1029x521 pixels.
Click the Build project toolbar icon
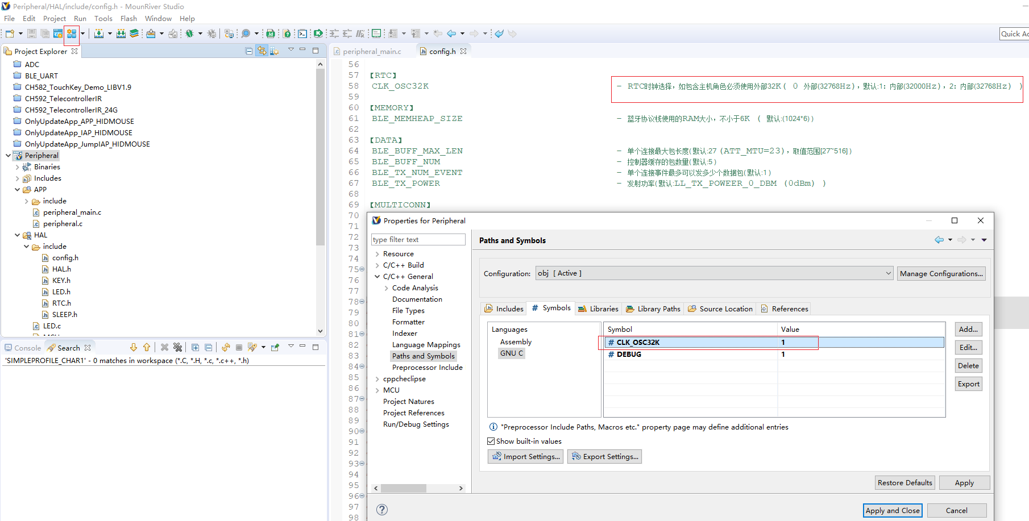click(99, 34)
